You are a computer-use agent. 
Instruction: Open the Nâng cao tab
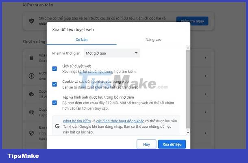tap(153, 40)
